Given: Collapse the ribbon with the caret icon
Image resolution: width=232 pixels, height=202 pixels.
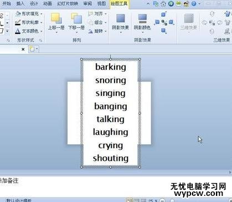Looking at the screenshot, I should 148,3.
